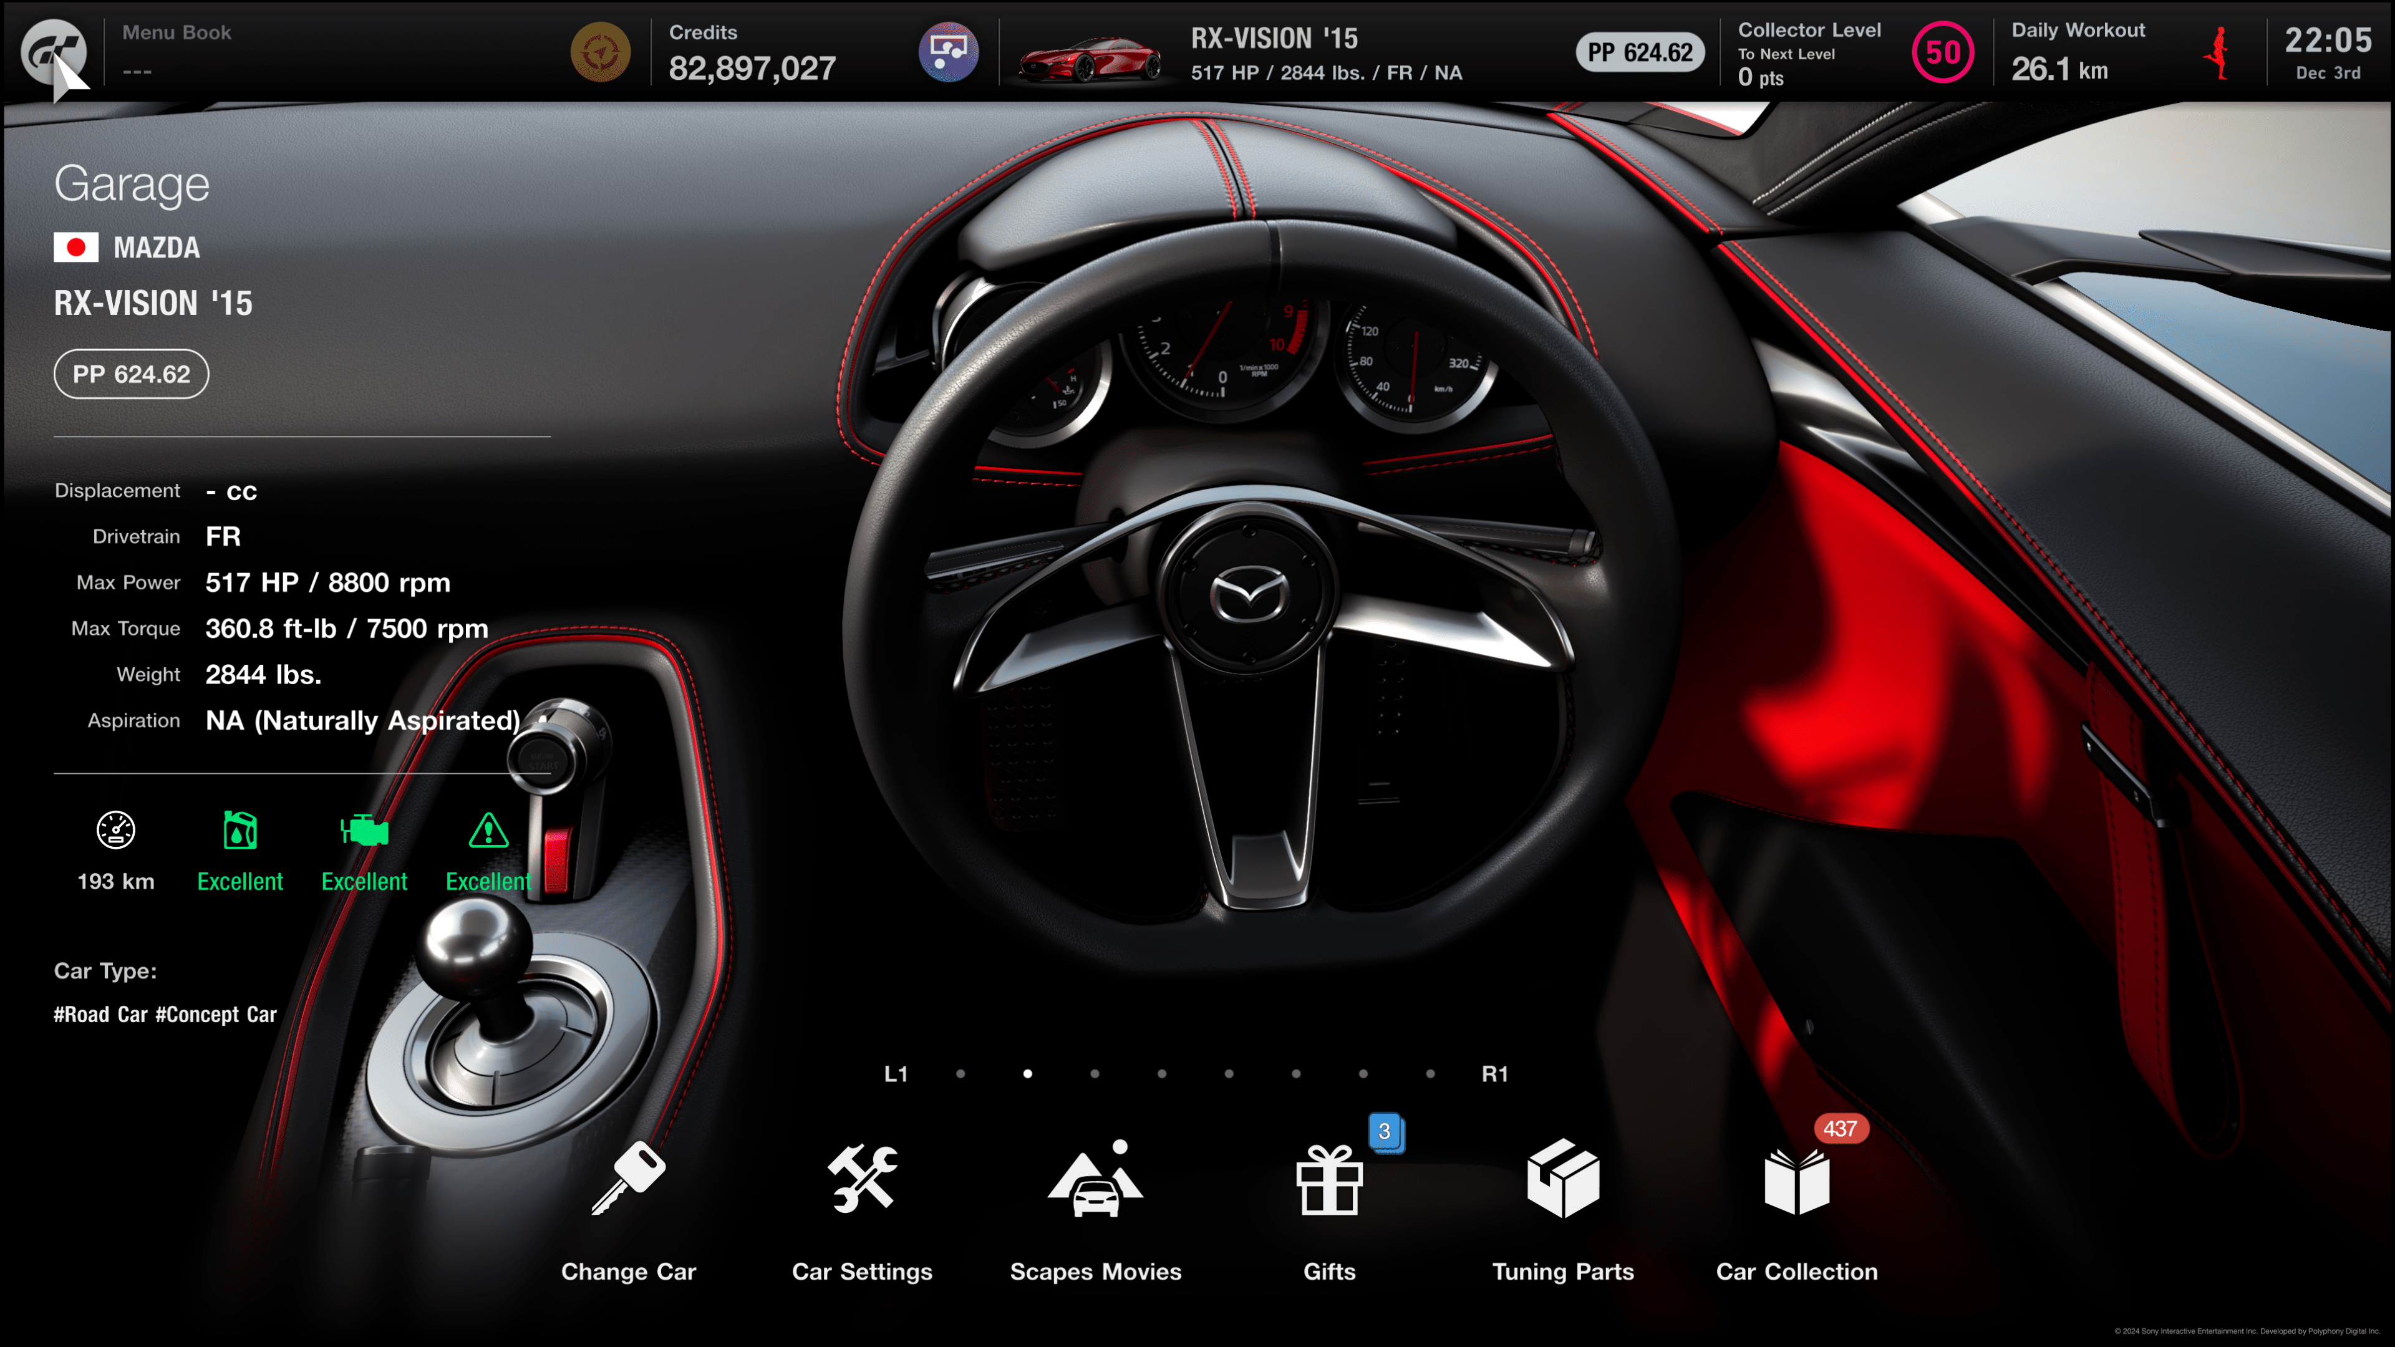Click the purple roulette ticket icon

948,52
